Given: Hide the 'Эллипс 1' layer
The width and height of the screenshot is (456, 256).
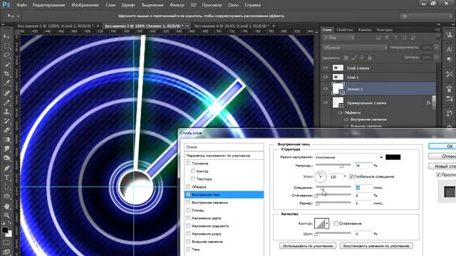Looking at the screenshot, I should click(x=326, y=89).
